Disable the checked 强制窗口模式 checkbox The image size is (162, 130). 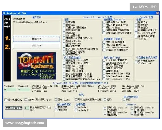point(64,54)
